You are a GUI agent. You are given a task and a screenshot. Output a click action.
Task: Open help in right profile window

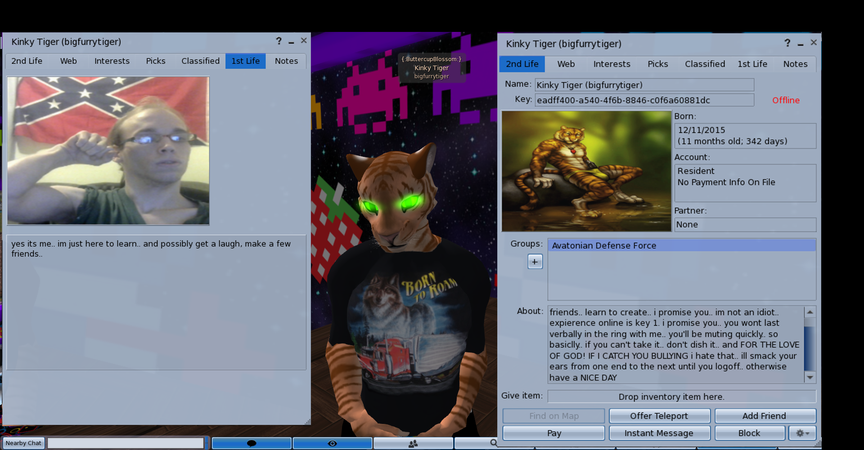click(x=787, y=43)
